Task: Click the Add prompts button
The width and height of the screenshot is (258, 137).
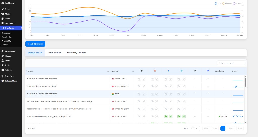Action: (x=35, y=44)
